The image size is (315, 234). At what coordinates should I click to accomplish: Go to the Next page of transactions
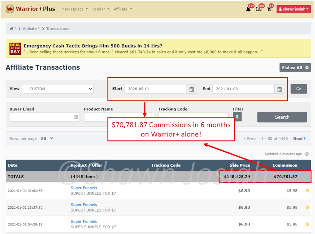(x=299, y=138)
